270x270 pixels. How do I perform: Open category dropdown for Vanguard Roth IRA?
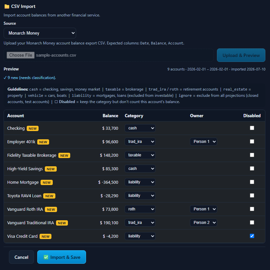(x=140, y=209)
